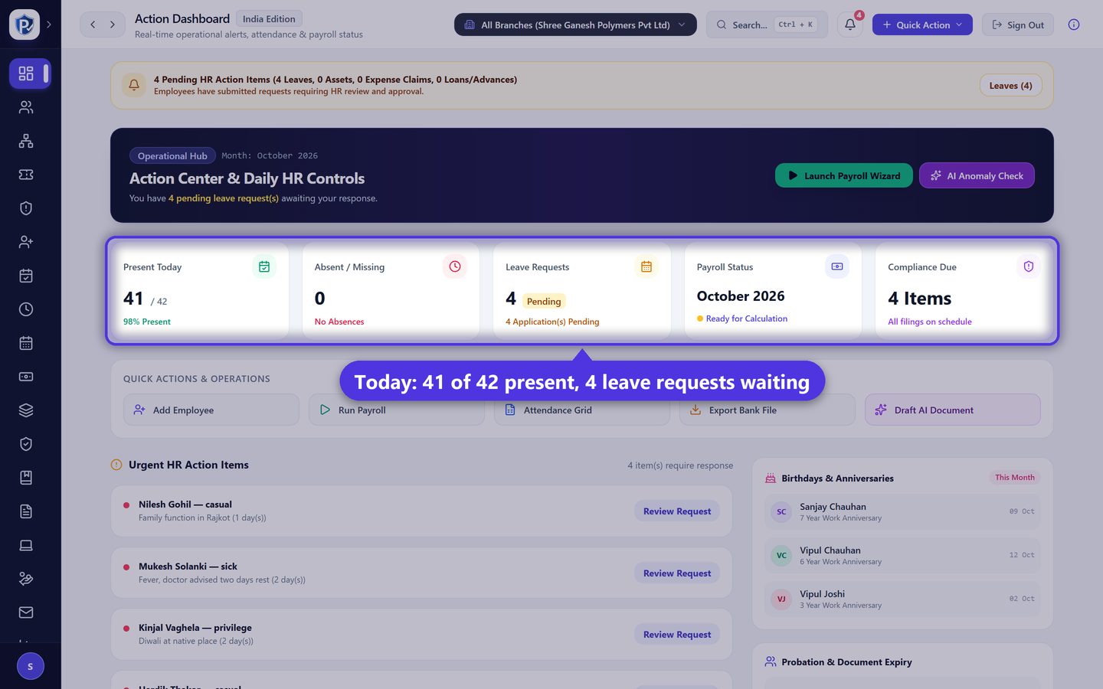Open the calendar-check attendance sidebar icon
The width and height of the screenshot is (1103, 689).
click(26, 276)
